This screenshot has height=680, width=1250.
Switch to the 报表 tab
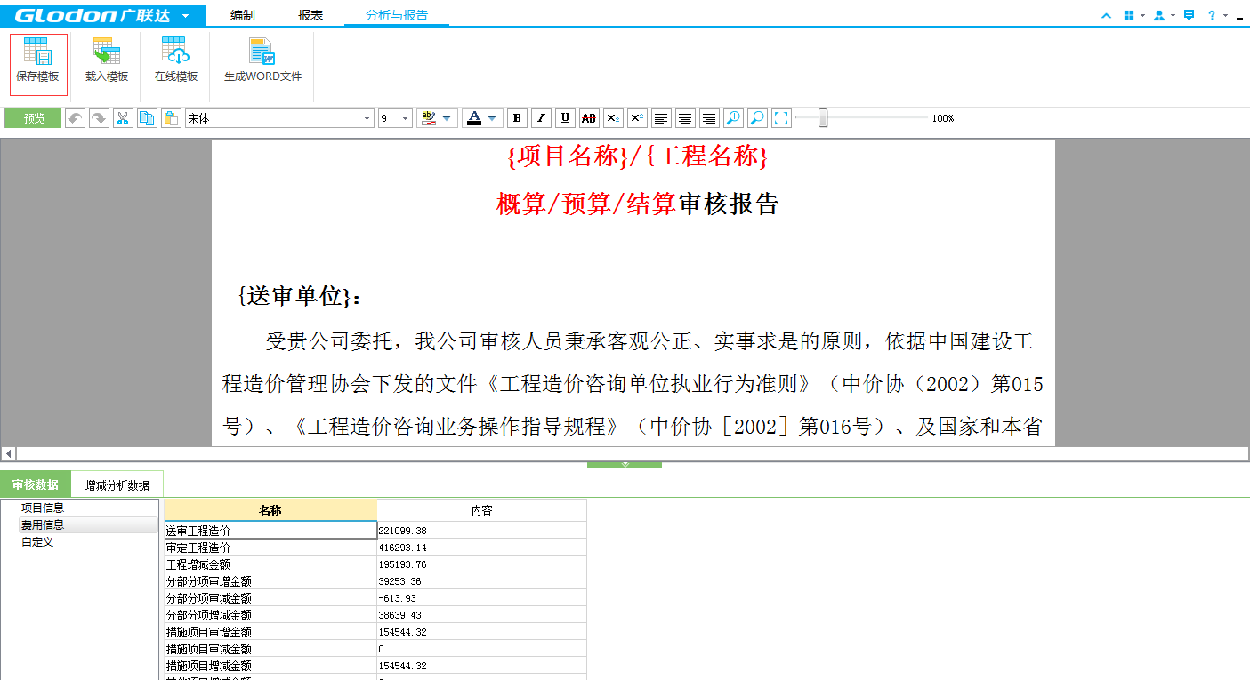pyautogui.click(x=310, y=15)
